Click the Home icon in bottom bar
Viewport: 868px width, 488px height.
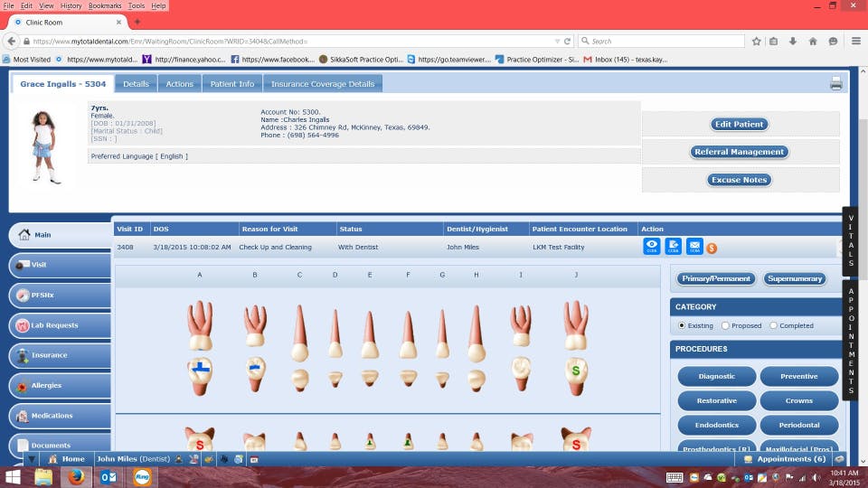[53, 459]
